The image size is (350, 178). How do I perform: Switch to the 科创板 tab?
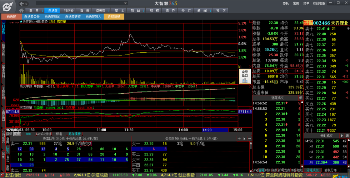pyautogui.click(x=69, y=11)
